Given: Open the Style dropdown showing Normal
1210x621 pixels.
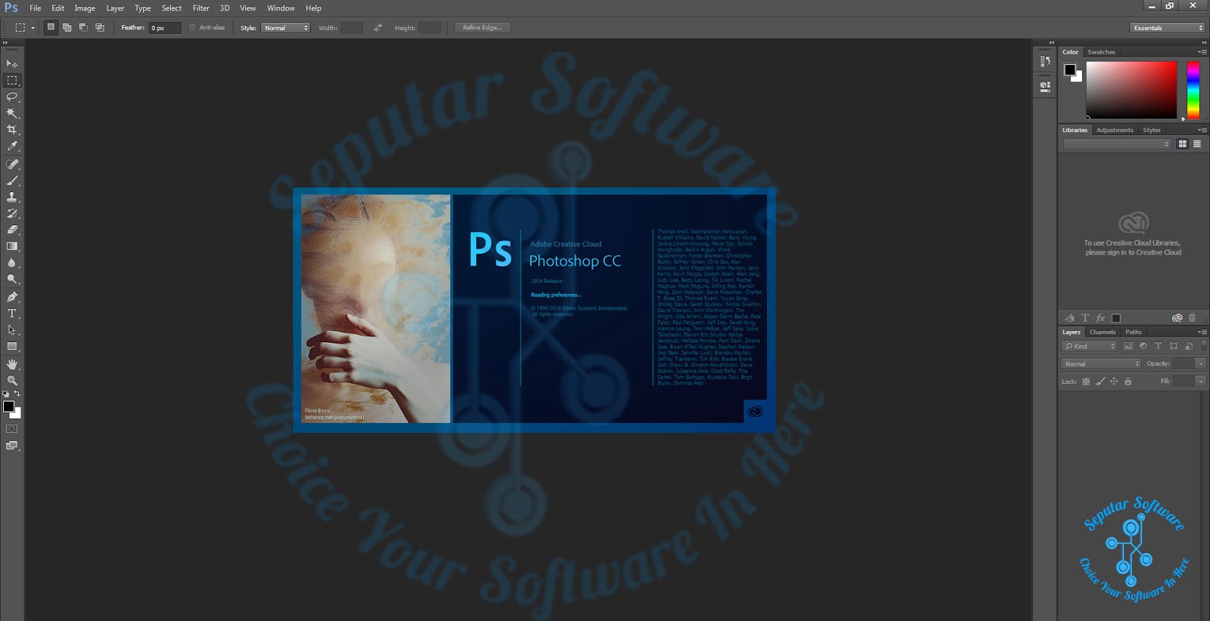Looking at the screenshot, I should click(286, 28).
